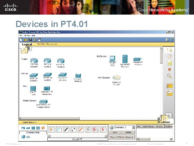Select the Server-PT Server0 device
This screenshot has height=146, width=194.
click(x=125, y=59)
